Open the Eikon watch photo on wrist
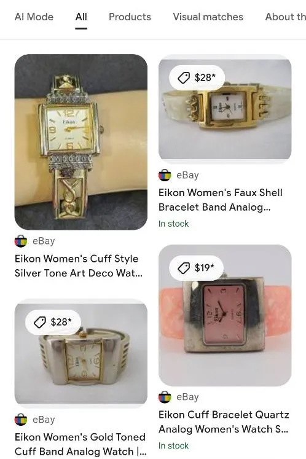This screenshot has width=306, height=459. (81, 142)
